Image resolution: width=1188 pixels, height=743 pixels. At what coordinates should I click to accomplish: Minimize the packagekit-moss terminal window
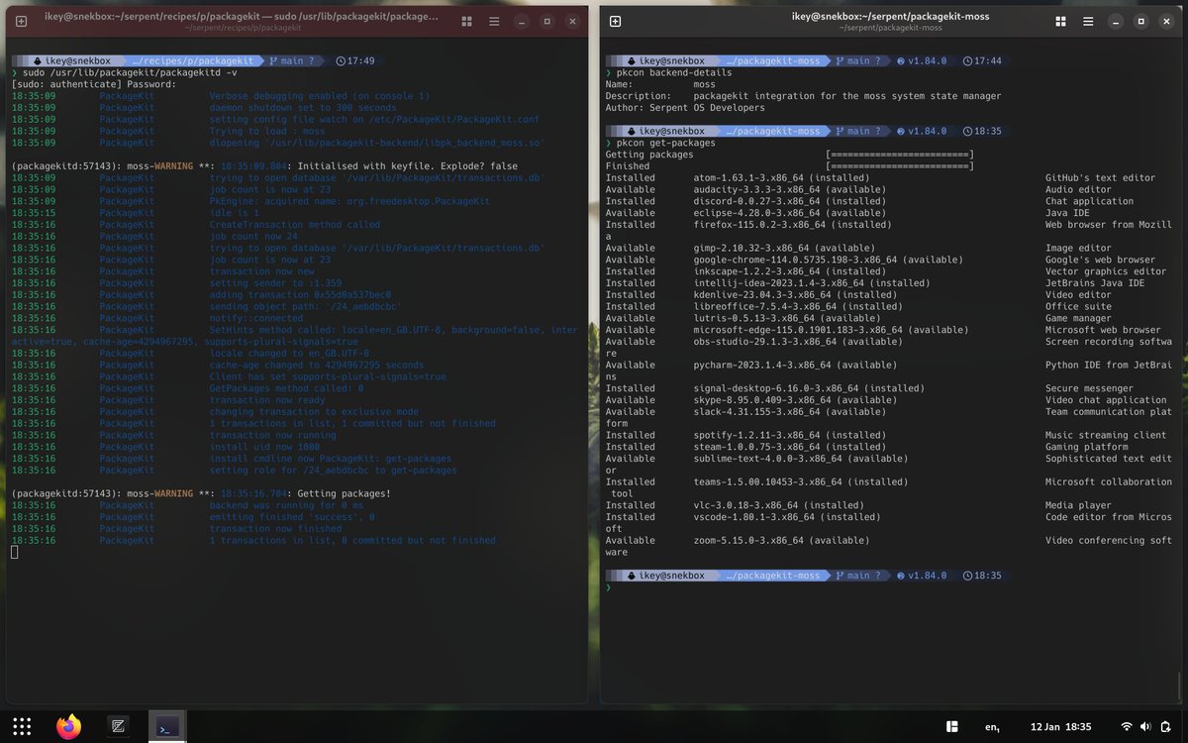pos(1115,21)
